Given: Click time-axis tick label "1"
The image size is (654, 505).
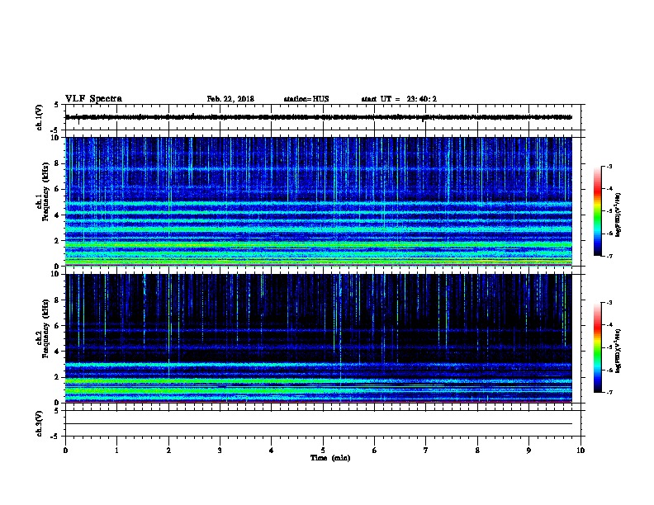Looking at the screenshot, I should point(116,451).
